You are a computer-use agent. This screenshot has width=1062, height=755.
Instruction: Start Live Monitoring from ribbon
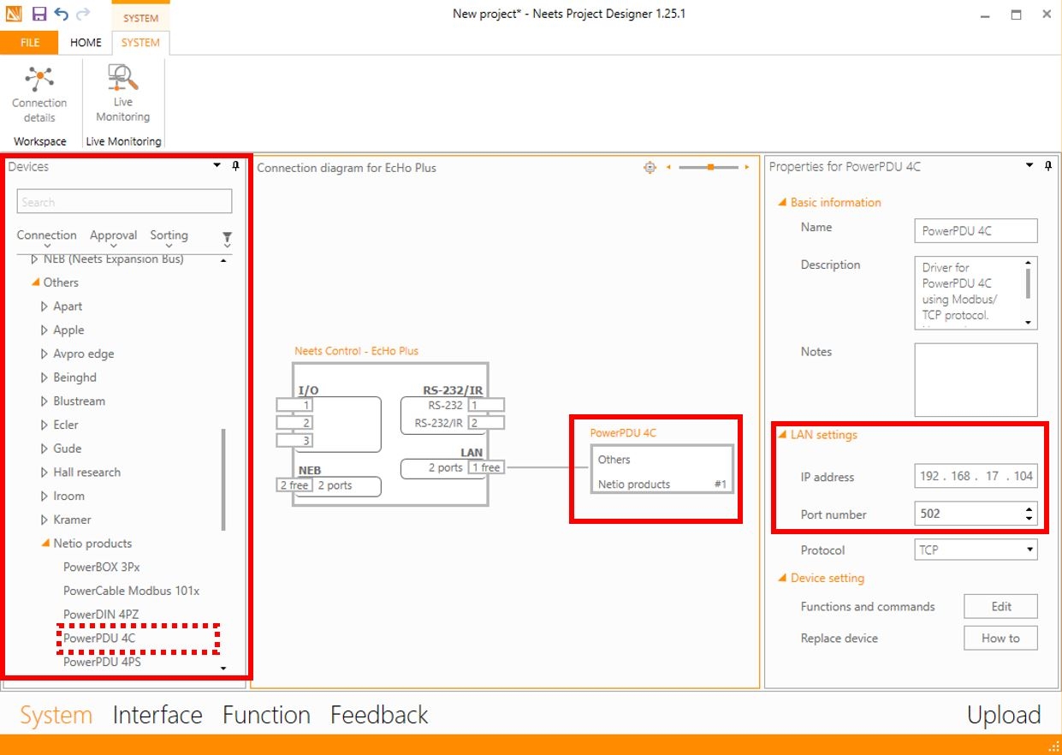click(123, 93)
